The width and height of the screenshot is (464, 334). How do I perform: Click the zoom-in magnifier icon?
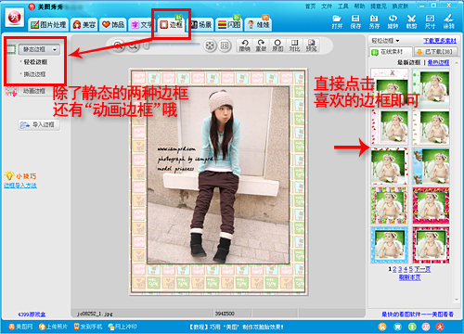pos(118,45)
